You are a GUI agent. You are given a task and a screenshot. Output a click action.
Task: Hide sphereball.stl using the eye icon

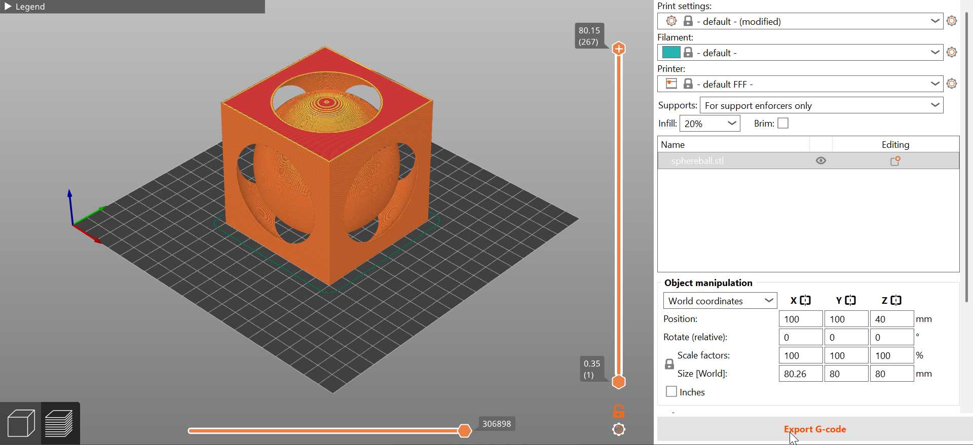click(821, 161)
